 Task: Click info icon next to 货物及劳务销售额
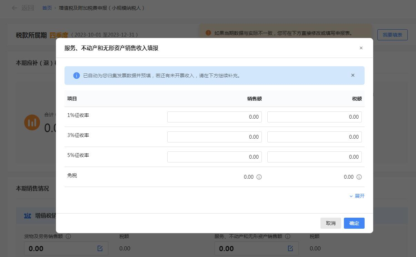(x=68, y=236)
